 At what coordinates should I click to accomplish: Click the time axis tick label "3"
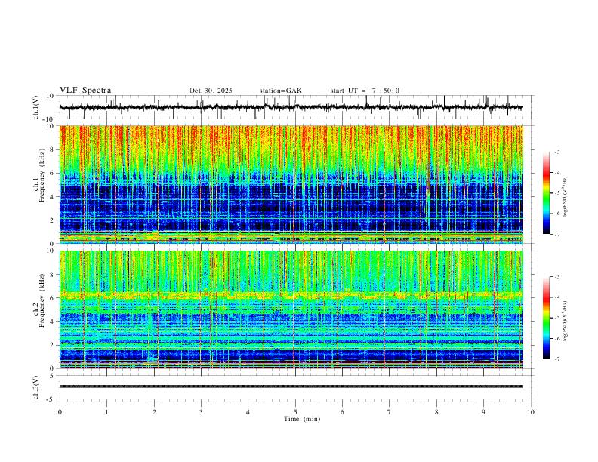[201, 412]
